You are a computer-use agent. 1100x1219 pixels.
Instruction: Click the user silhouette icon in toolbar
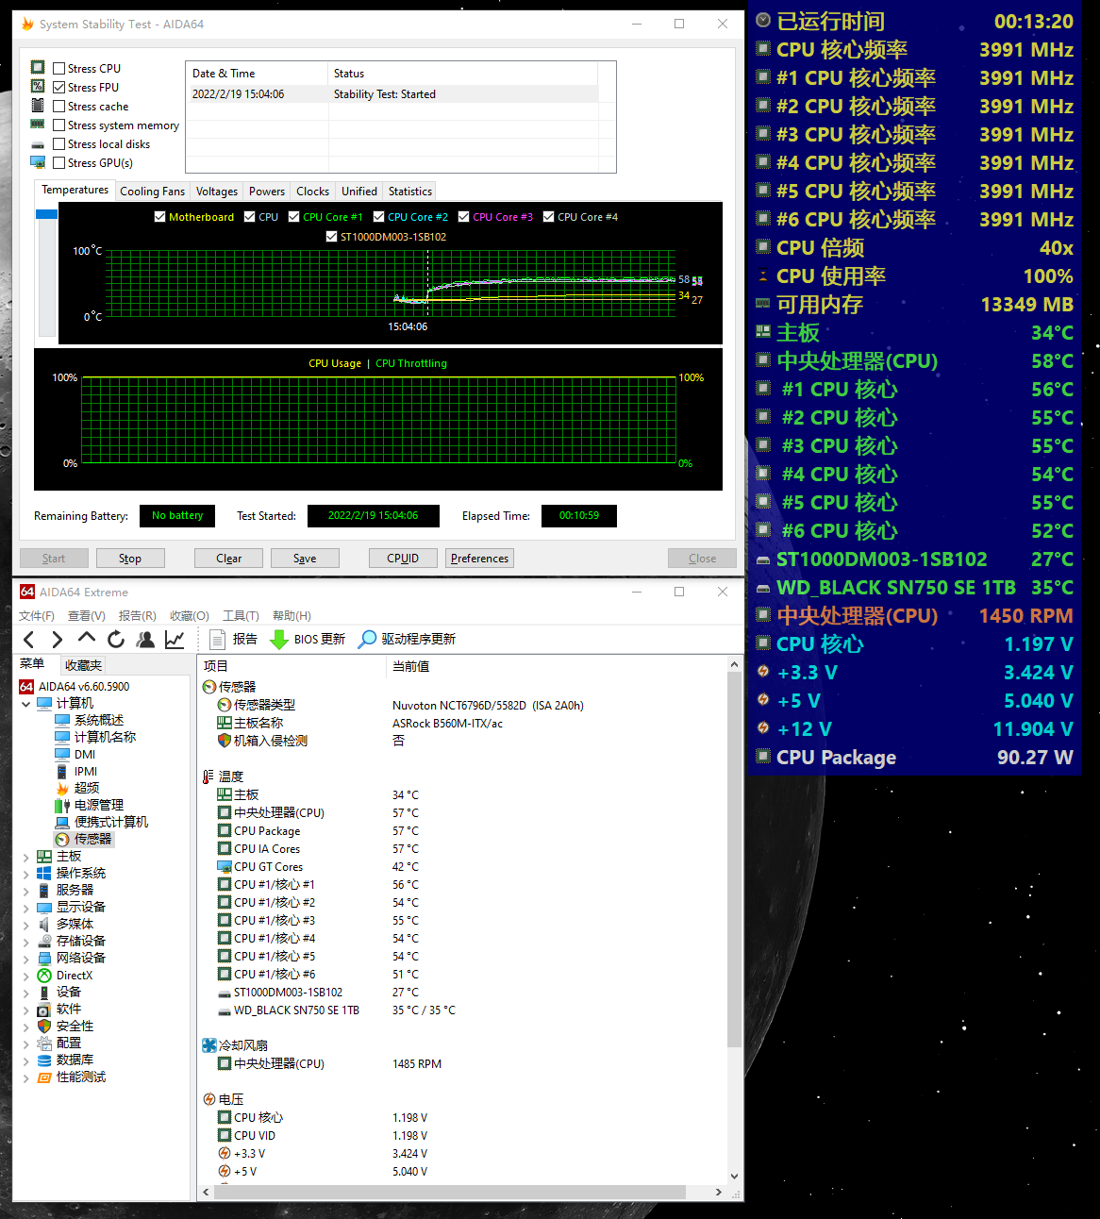click(145, 640)
